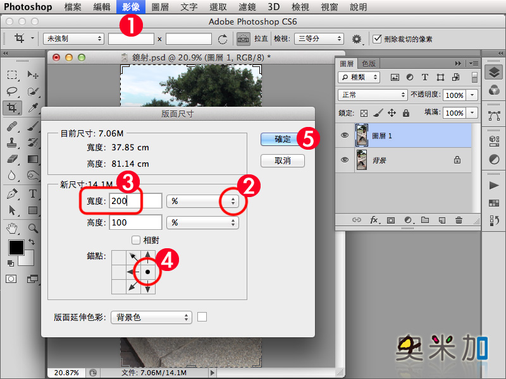This screenshot has width=506, height=379.
Task: Select the Path Selection arrow tool
Action: (x=12, y=210)
